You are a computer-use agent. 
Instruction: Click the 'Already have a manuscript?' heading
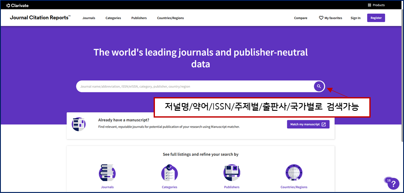point(124,120)
